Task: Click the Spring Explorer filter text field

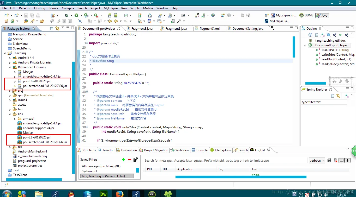Action: click(x=324, y=102)
